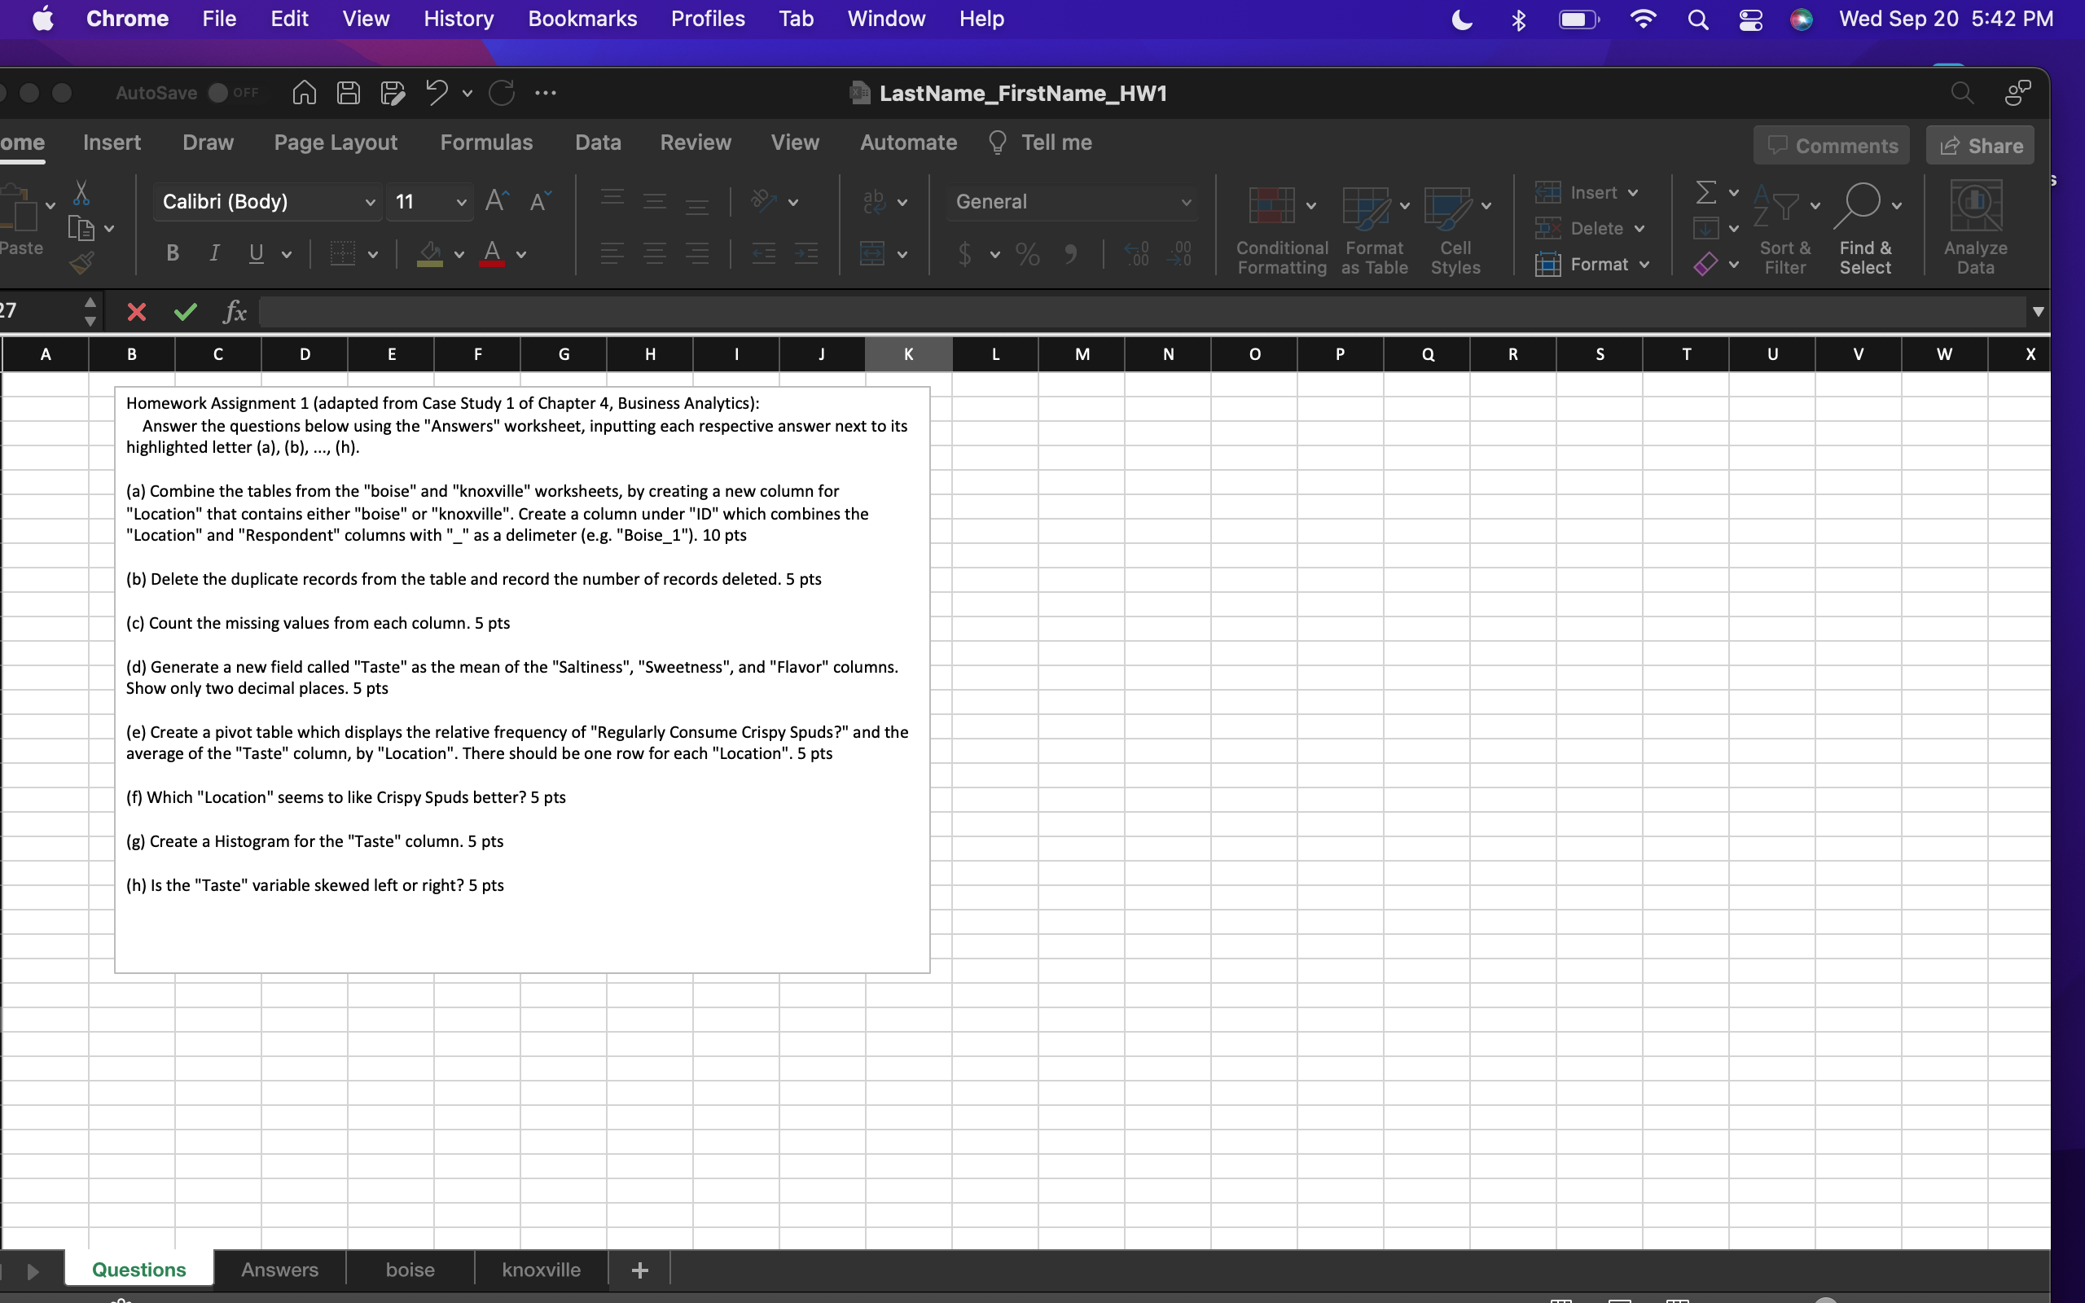
Task: Expand the fill color dropdown arrow
Action: tap(459, 254)
